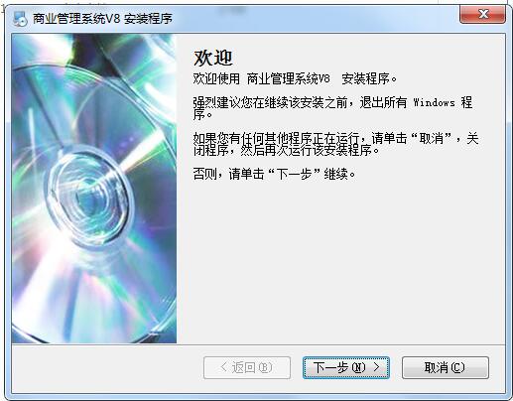
Task: Click the quoted “取消” word in the paragraph
Action: click(x=432, y=138)
